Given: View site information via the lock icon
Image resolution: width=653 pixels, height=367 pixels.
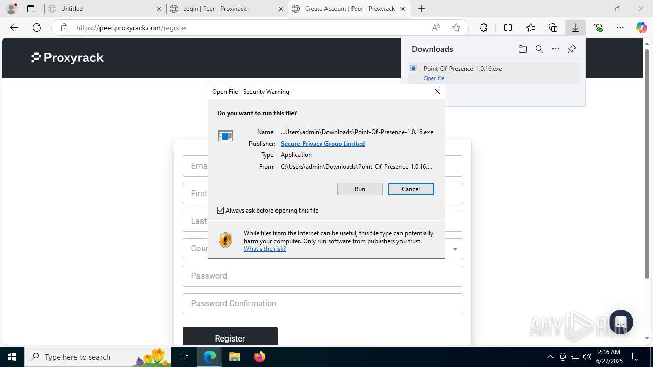Looking at the screenshot, I should coord(64,28).
